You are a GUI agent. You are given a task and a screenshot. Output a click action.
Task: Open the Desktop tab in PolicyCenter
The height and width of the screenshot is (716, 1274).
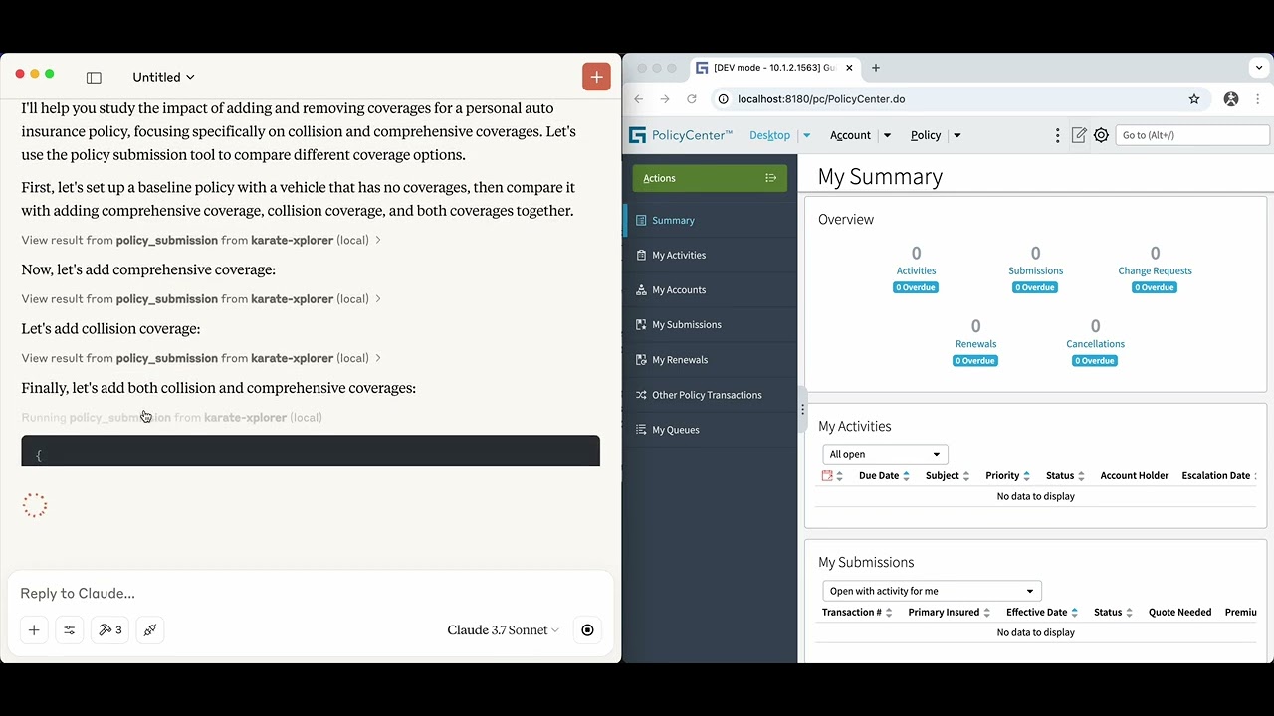coord(769,135)
